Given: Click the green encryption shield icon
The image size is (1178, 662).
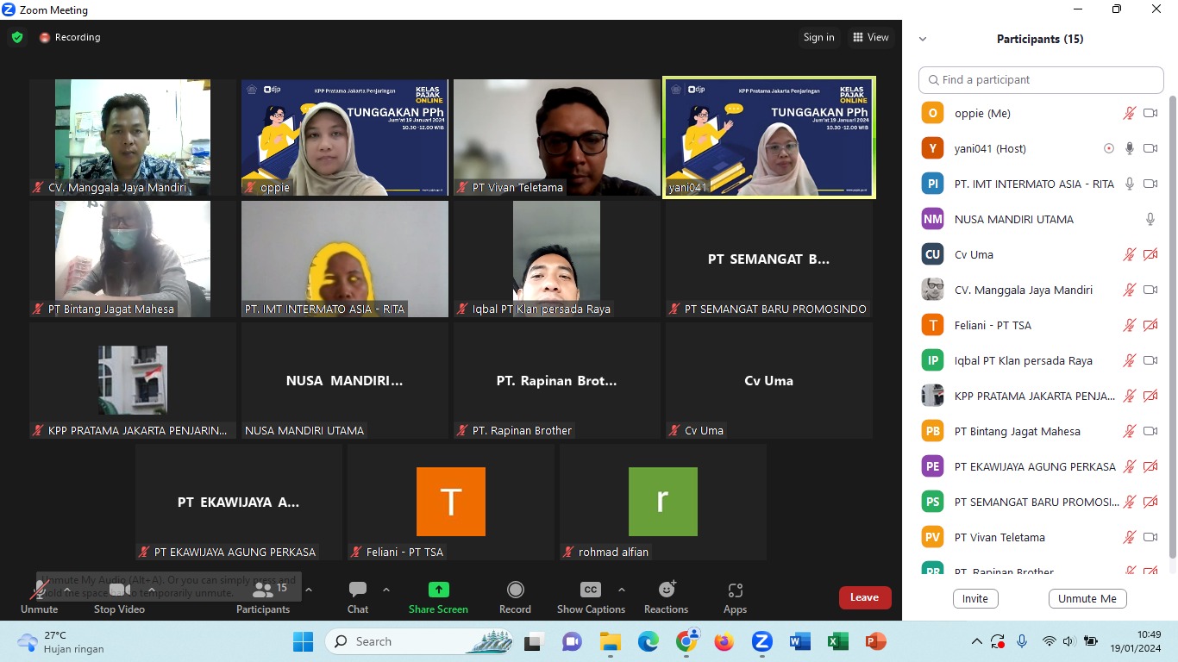Looking at the screenshot, I should click(x=17, y=37).
